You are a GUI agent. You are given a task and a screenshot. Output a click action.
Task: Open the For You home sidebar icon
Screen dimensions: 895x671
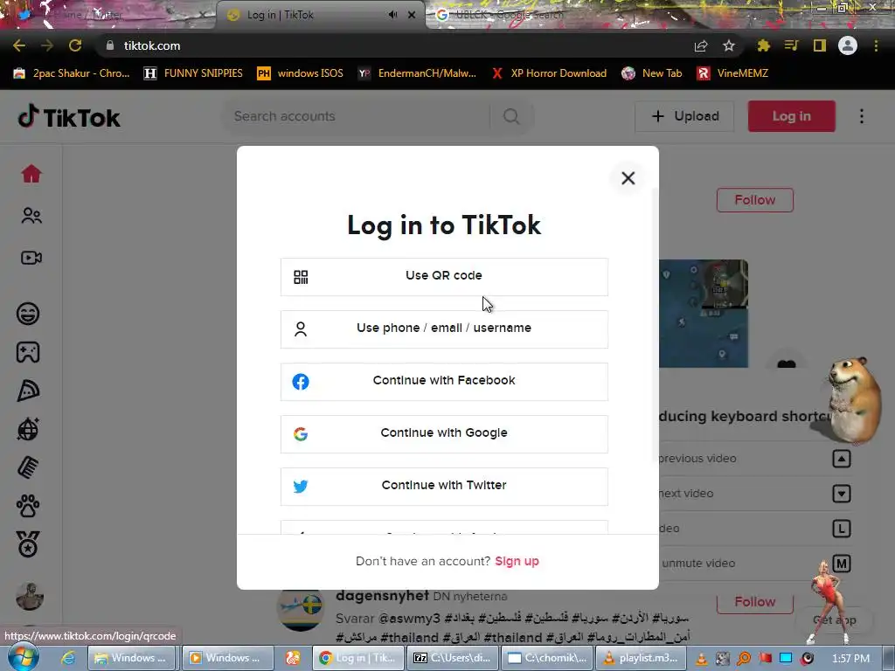pyautogui.click(x=31, y=174)
